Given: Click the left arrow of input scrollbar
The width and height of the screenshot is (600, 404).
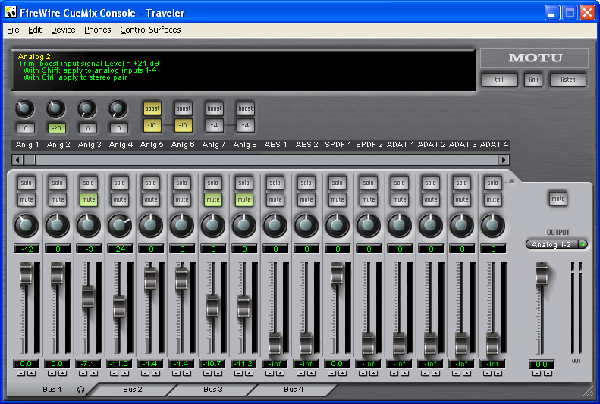Looking at the screenshot, I should (17, 160).
